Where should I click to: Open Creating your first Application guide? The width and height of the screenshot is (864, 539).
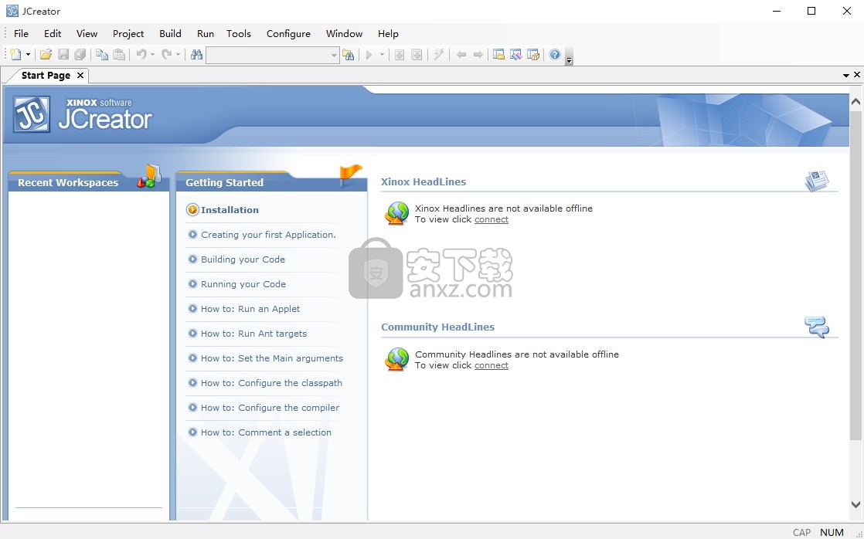(x=268, y=235)
